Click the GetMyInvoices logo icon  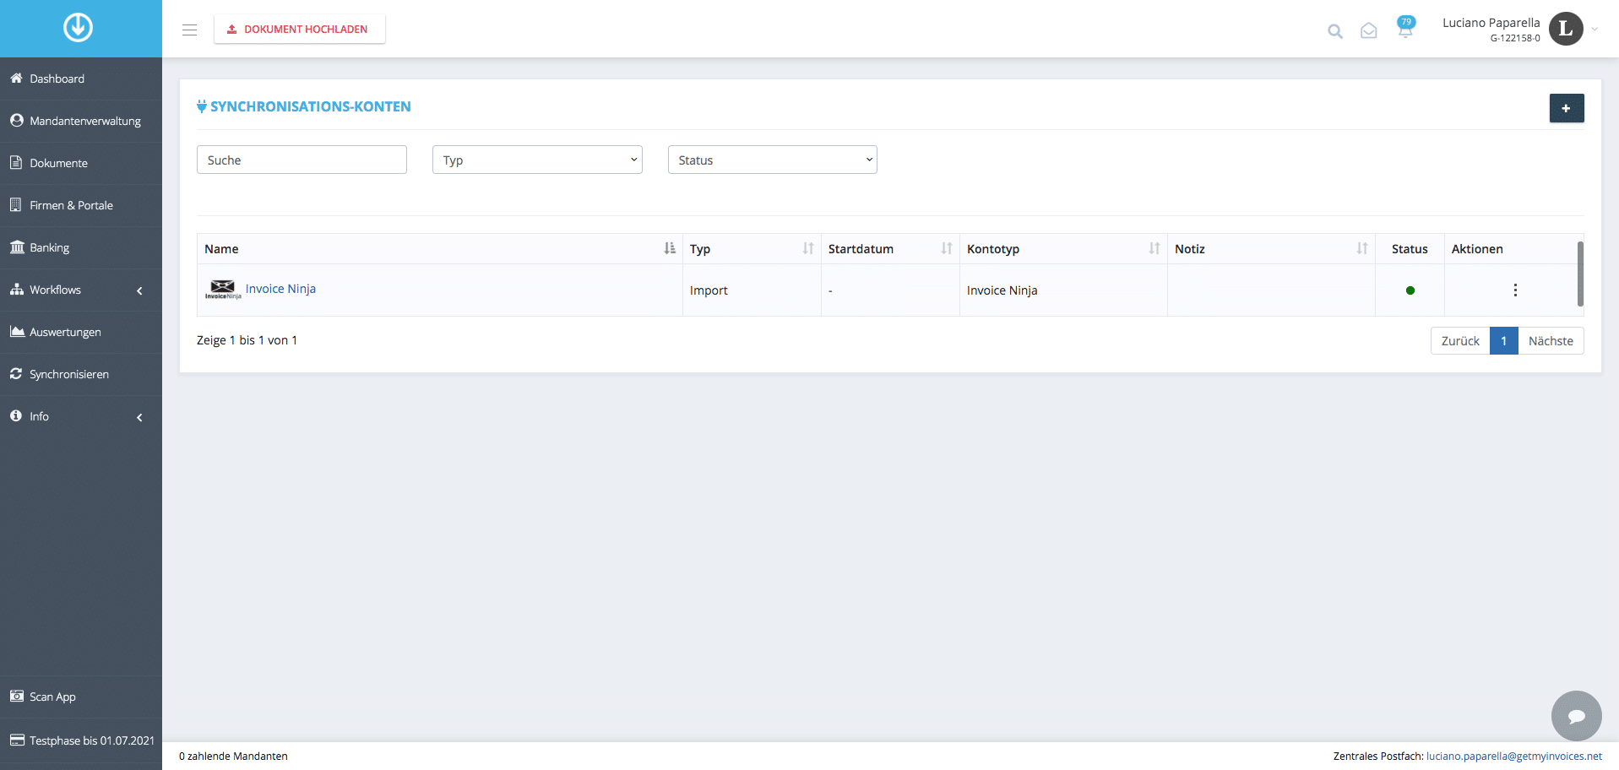point(78,28)
